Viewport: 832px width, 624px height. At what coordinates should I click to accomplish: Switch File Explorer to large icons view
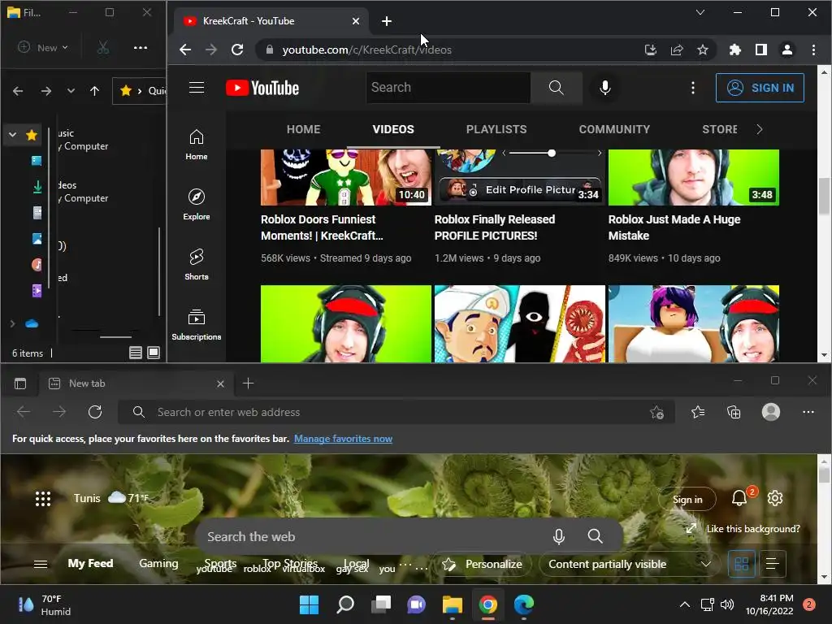[x=154, y=353]
